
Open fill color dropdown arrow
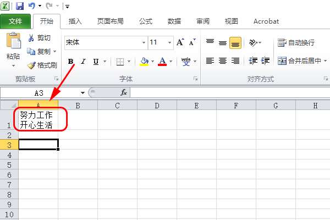pos(152,62)
